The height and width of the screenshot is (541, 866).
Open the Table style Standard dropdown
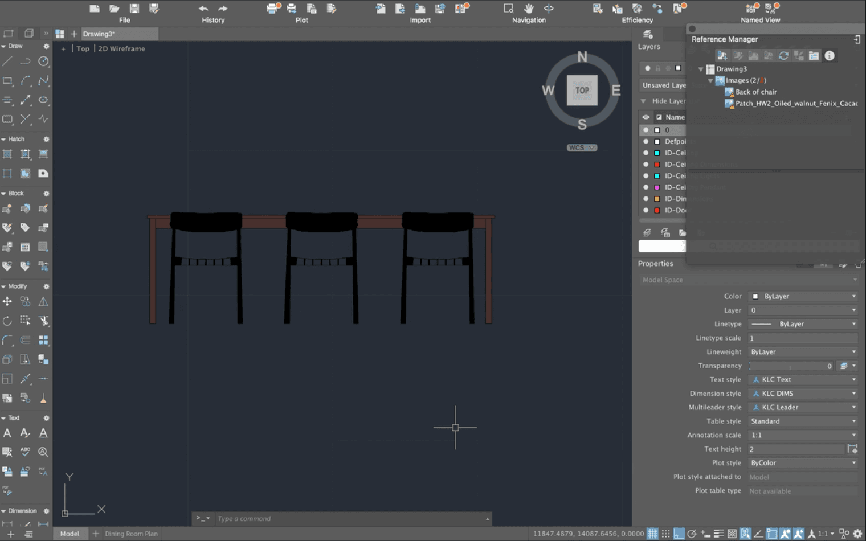[x=803, y=421]
